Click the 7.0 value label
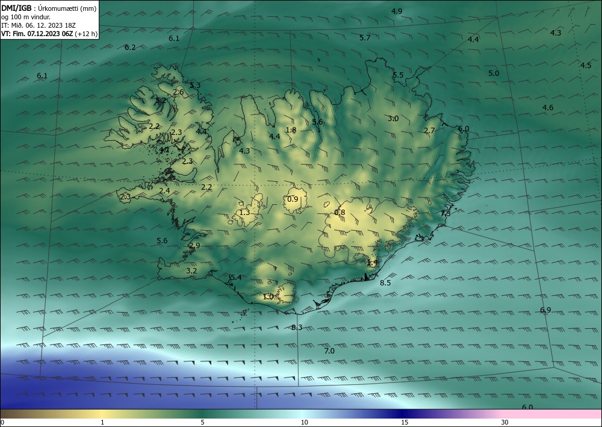This screenshot has width=602, height=427. pos(329,351)
